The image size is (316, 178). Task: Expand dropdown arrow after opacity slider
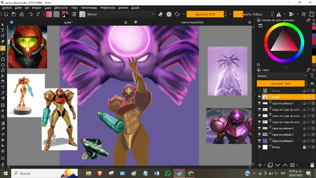tap(230, 14)
